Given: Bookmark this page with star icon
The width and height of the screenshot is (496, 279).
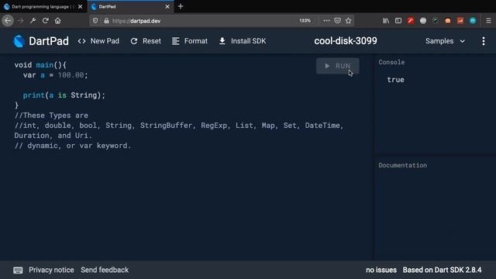Looking at the screenshot, I should point(348,21).
